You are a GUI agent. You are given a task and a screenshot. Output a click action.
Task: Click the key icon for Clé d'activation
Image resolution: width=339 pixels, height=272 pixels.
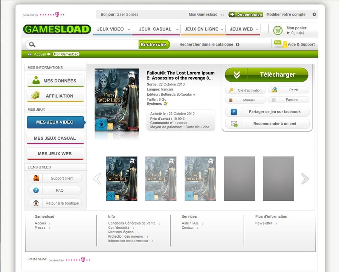click(231, 90)
